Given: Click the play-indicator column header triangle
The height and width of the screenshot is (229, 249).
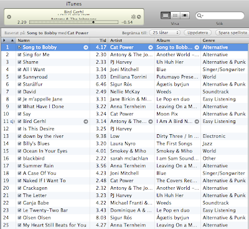Looking at the screenshot, I should [4, 41].
